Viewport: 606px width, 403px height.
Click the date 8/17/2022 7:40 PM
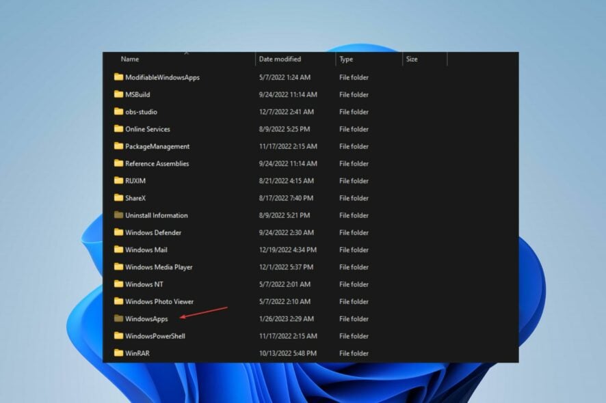286,198
